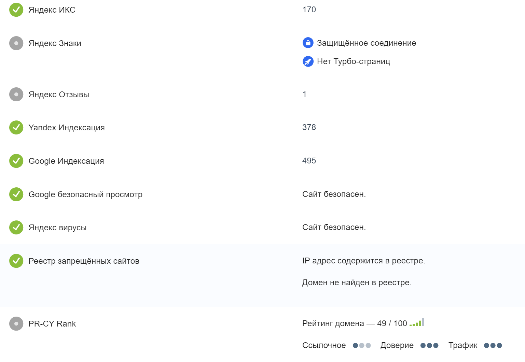
Task: Click the blue lock secure connection icon
Action: click(x=308, y=43)
